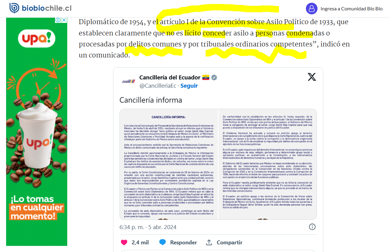Open Cancillería del Ecuador profile avatar
This screenshot has width=389, height=252.
128,81
